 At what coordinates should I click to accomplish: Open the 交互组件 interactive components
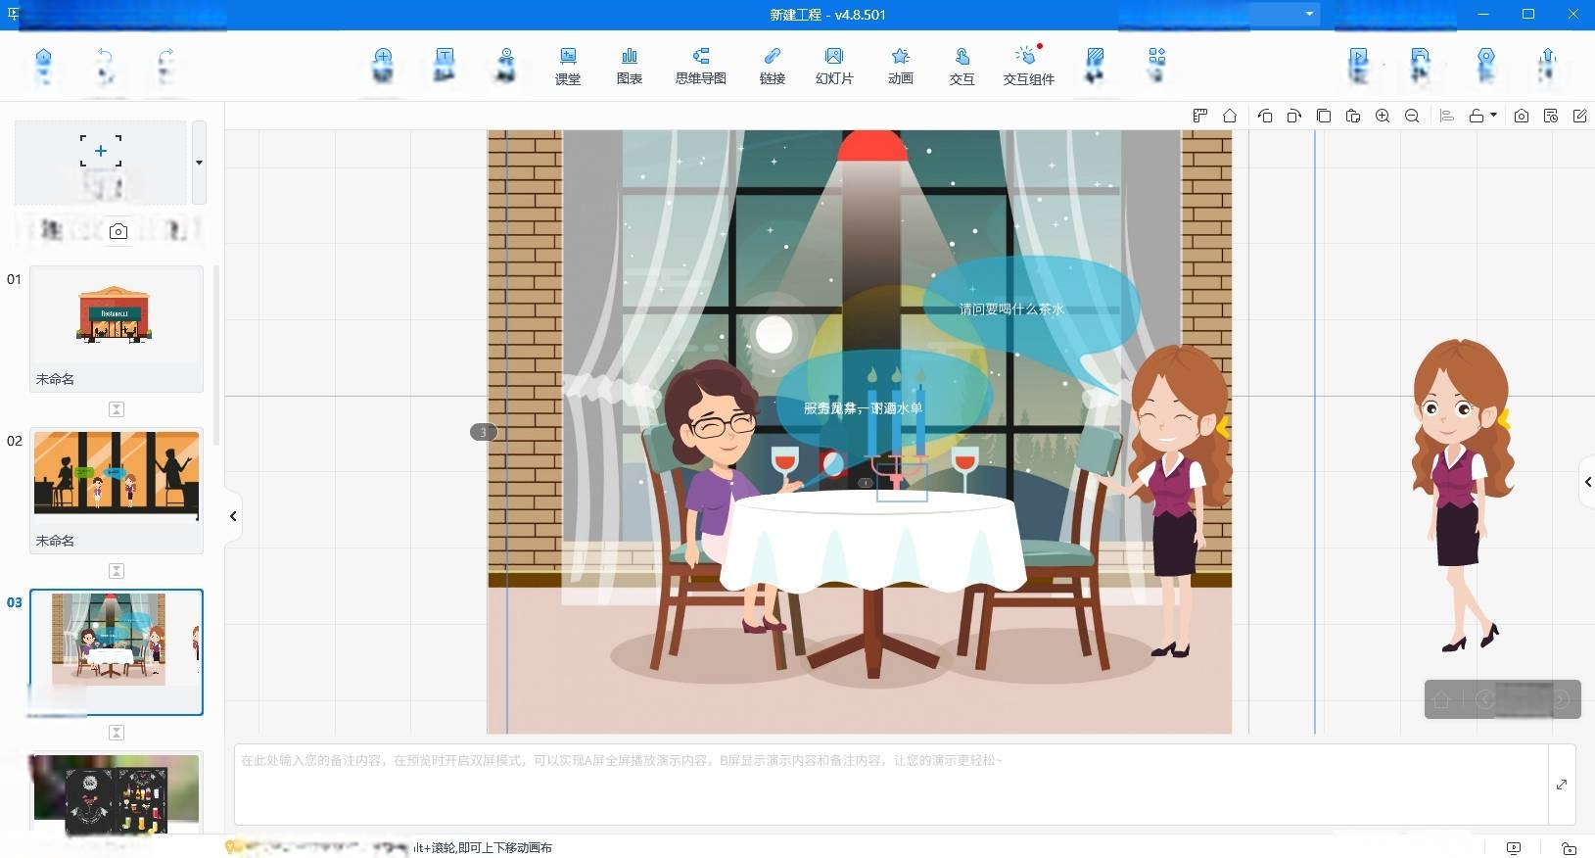1028,66
